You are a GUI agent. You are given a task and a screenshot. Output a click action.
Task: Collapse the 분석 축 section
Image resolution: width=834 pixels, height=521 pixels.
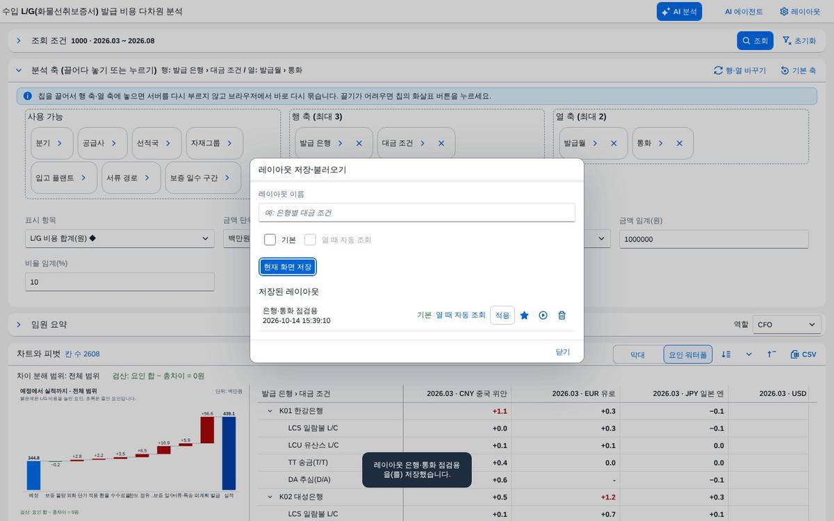coord(19,70)
